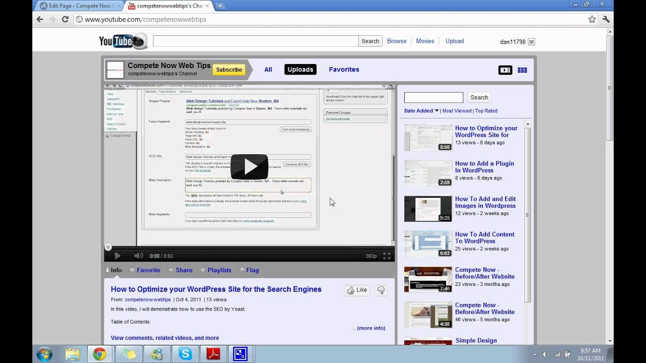Open Playlists option under video

pyautogui.click(x=216, y=270)
